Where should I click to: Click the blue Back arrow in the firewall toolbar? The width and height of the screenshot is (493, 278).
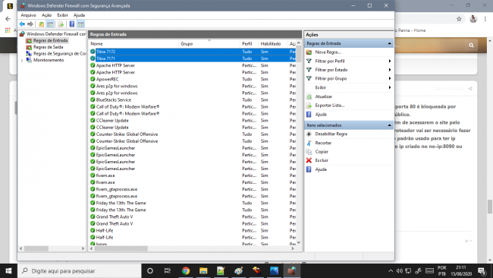pyautogui.click(x=22, y=24)
